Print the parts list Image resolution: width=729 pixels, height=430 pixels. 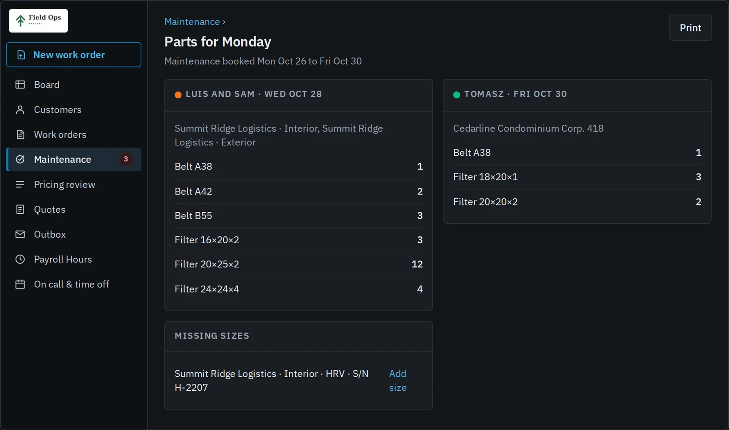(690, 28)
